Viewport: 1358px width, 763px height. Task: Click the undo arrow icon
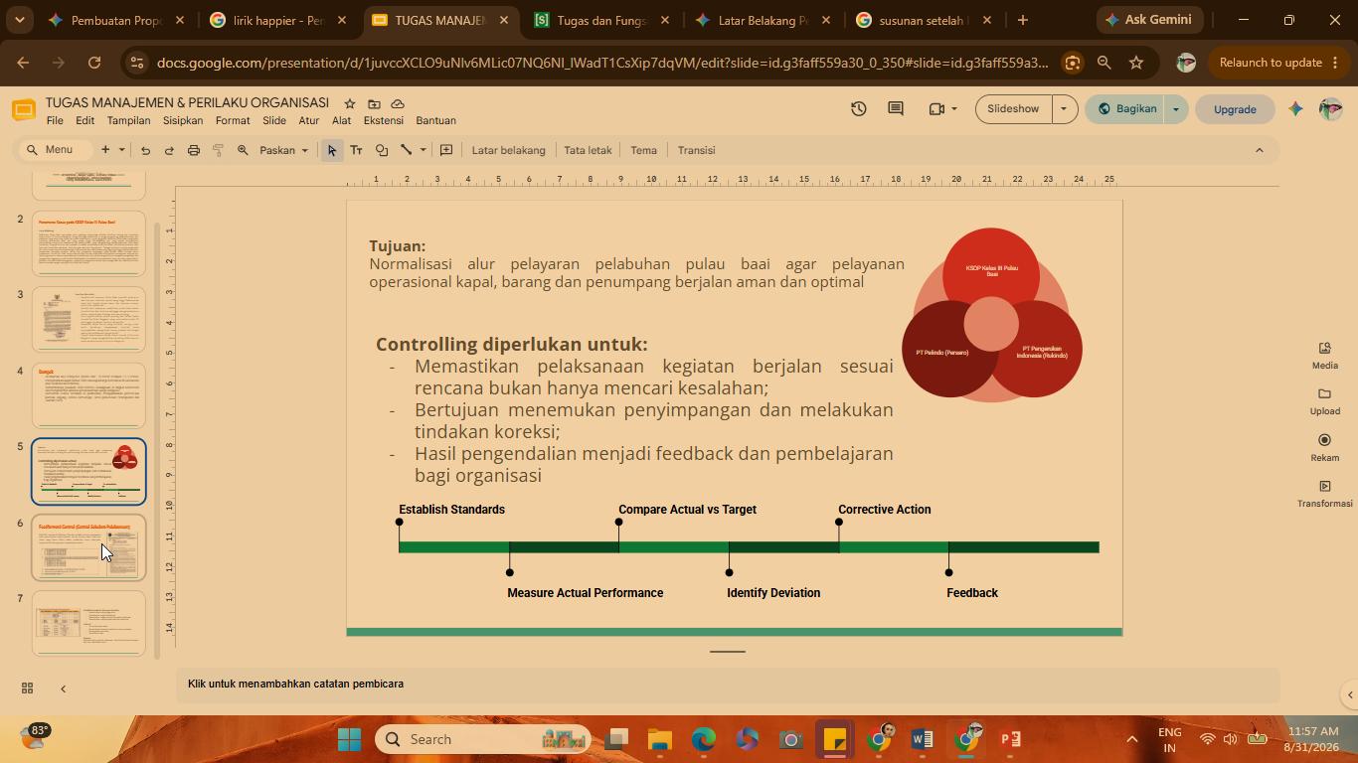coord(145,150)
